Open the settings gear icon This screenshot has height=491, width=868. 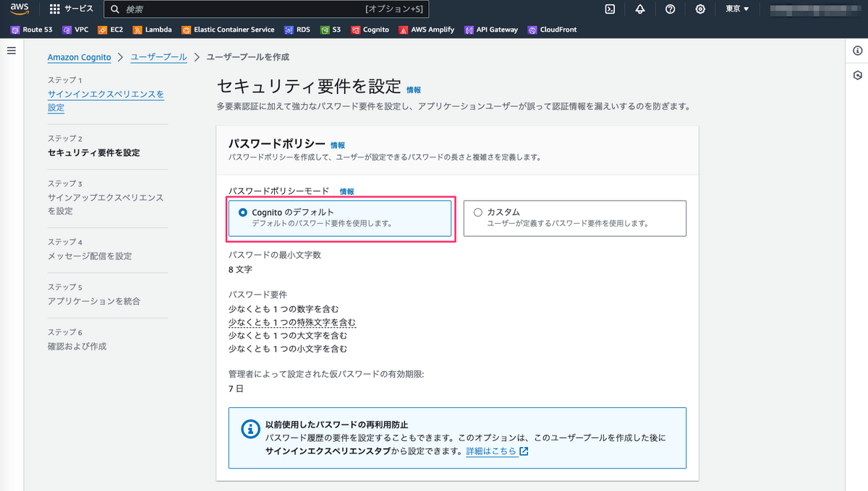point(700,9)
